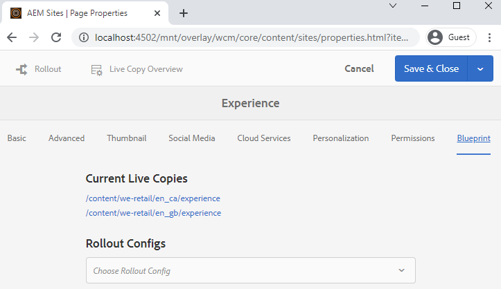Select the Cloud Services tab

tap(263, 138)
